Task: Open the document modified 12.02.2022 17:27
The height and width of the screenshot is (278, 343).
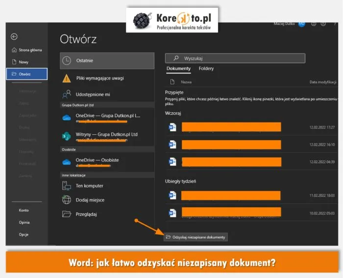Action: tap(251, 127)
